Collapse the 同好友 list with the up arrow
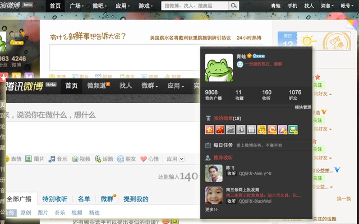 point(330,94)
